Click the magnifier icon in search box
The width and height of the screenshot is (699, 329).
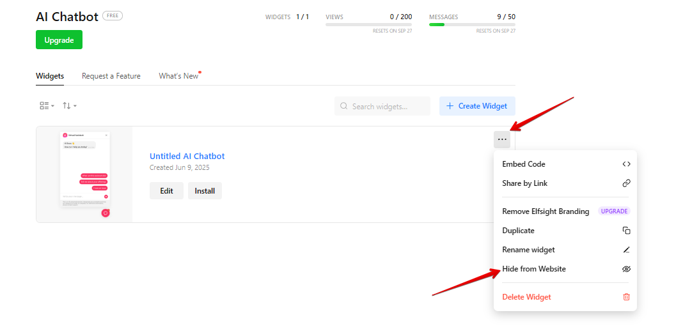tap(343, 106)
